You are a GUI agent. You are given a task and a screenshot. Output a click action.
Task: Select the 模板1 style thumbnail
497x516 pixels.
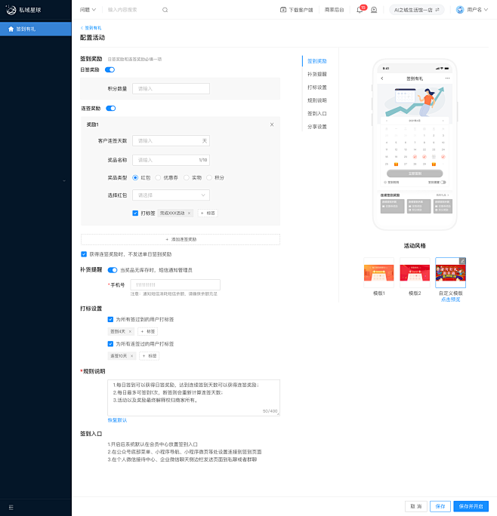coord(378,273)
